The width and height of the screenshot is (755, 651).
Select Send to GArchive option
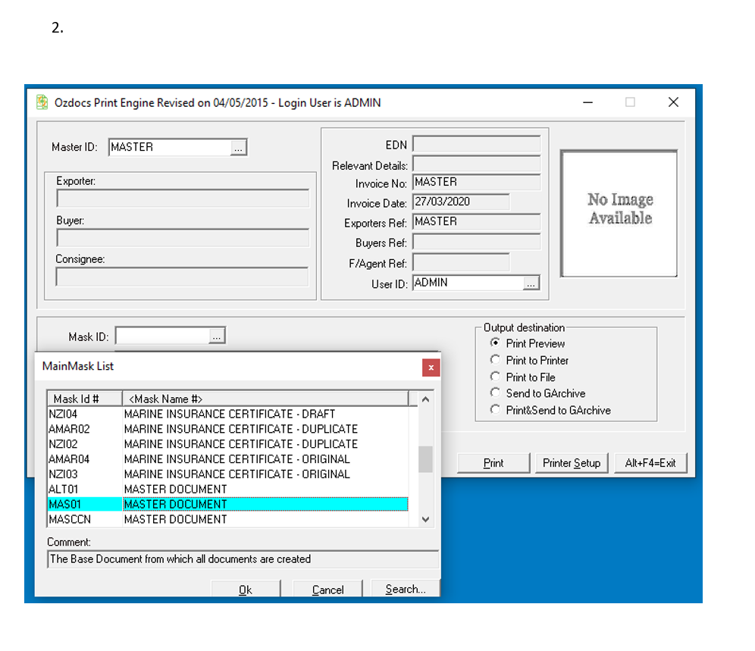[x=496, y=393]
